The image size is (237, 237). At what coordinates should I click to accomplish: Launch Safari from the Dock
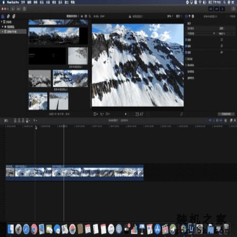(26, 229)
